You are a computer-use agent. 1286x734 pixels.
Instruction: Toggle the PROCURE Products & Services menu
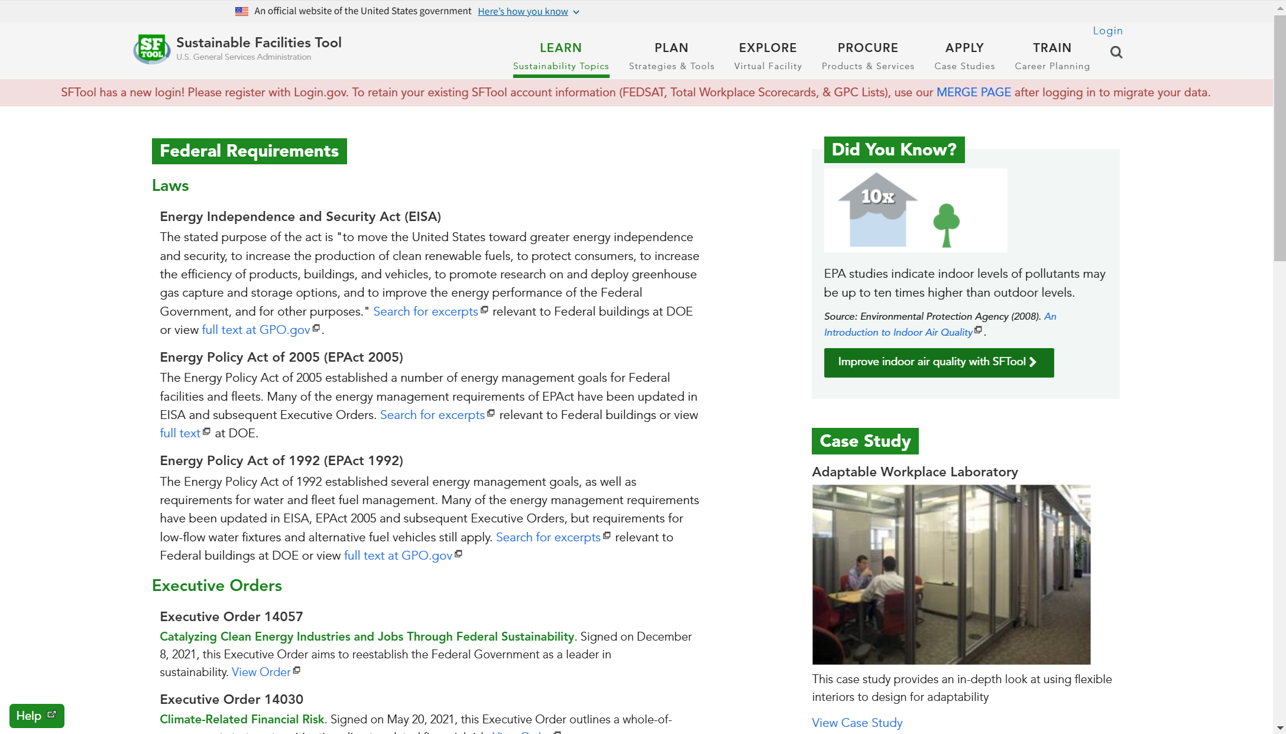point(867,56)
